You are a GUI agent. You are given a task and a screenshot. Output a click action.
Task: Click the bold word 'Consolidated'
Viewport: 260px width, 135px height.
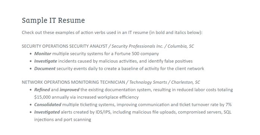click(x=47, y=105)
